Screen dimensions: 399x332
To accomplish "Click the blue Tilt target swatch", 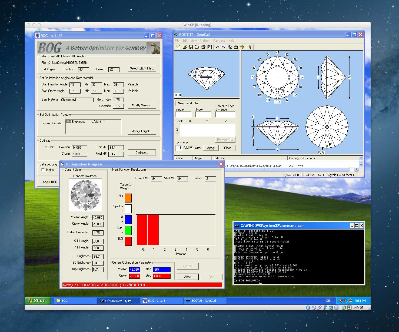I will [128, 220].
